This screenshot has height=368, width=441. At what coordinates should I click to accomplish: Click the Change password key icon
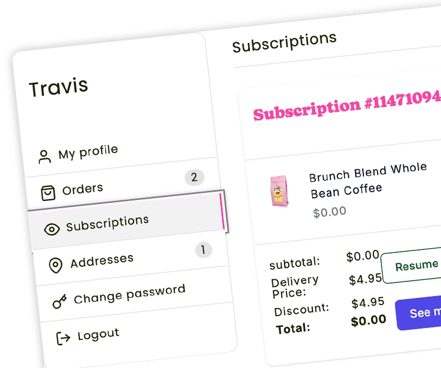(60, 302)
